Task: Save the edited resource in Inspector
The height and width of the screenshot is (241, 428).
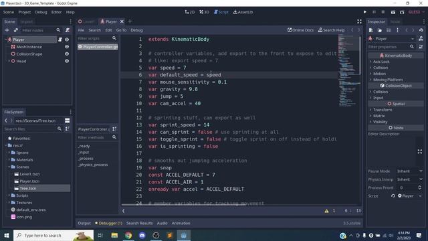Action: click(x=389, y=30)
